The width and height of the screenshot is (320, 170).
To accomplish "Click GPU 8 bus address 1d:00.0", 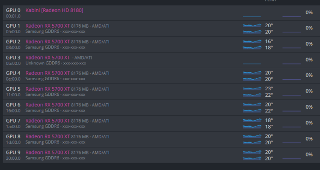I will pos(13,142).
